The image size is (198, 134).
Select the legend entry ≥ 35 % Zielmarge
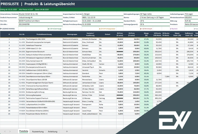pyautogui.click(x=55, y=29)
